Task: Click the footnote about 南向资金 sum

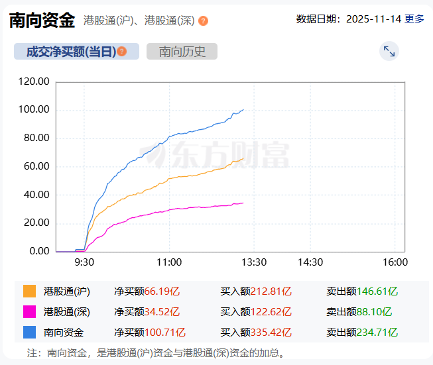Action: [156, 353]
